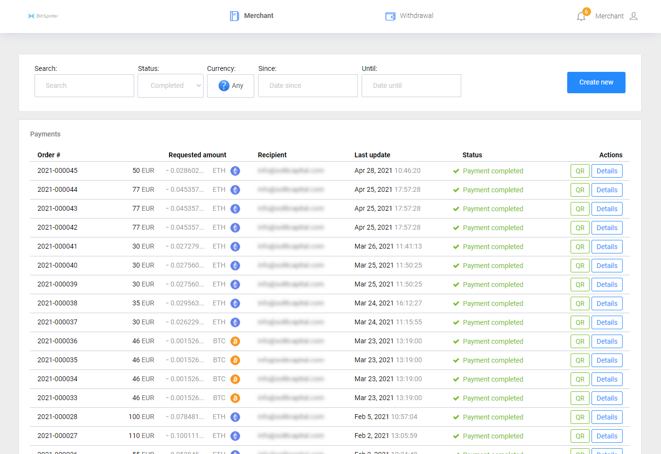
Task: Open QR for order 2021-000028
Action: click(580, 417)
